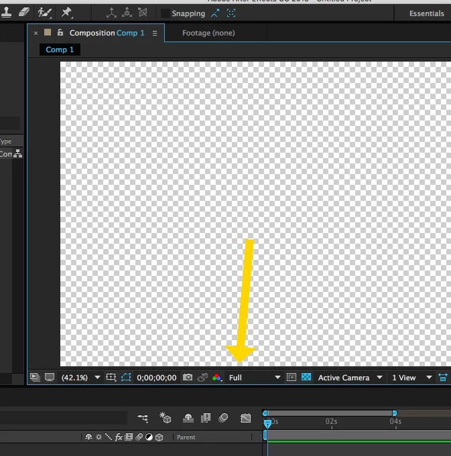
Task: Toggle the viewer lock icon on Composition tab
Action: tap(60, 32)
